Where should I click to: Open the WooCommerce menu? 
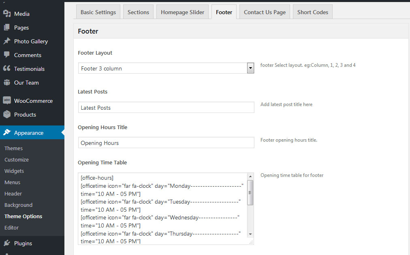click(34, 101)
